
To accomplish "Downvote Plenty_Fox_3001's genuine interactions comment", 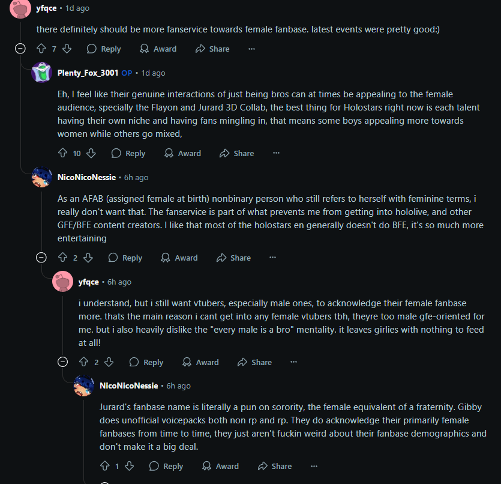I will 91,153.
